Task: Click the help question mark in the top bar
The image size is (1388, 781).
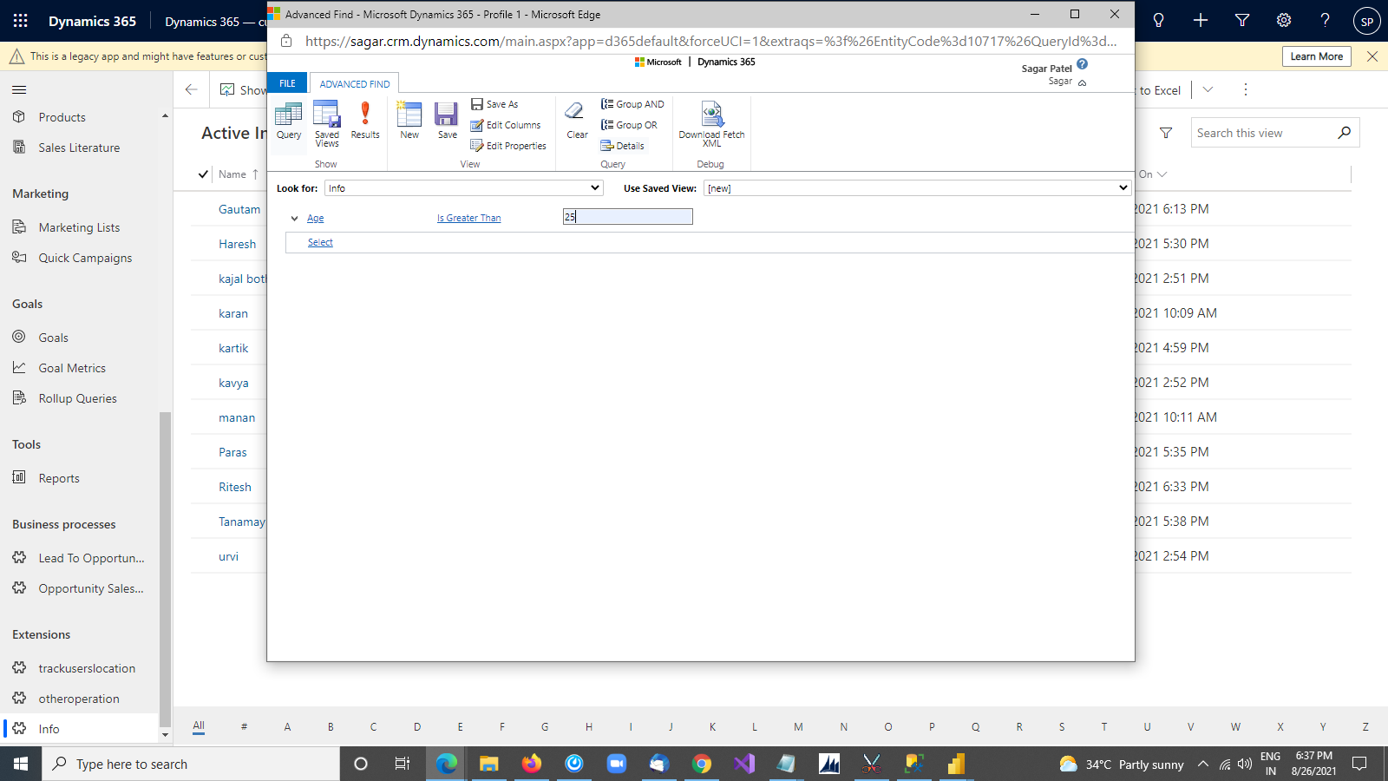Action: pos(1325,21)
